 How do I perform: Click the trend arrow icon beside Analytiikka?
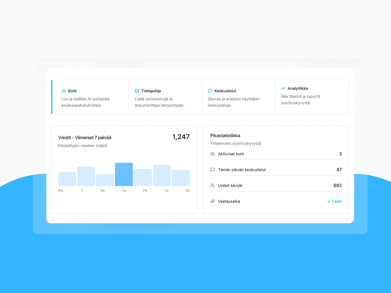click(x=283, y=89)
